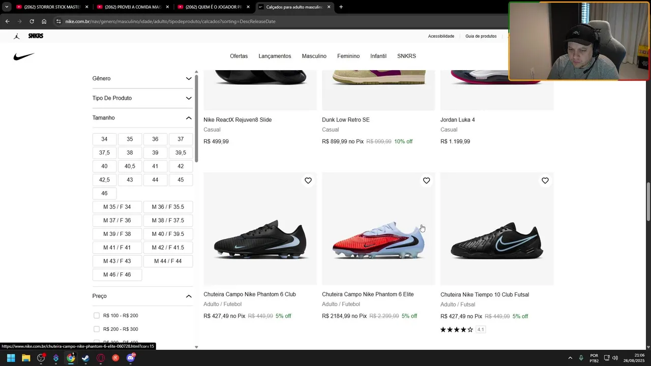Select size 46 filter
651x366 pixels.
coord(104,193)
